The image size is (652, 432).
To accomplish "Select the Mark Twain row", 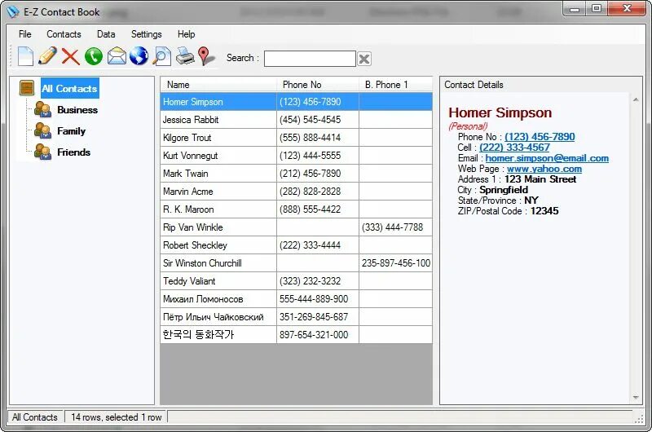I will (x=296, y=174).
